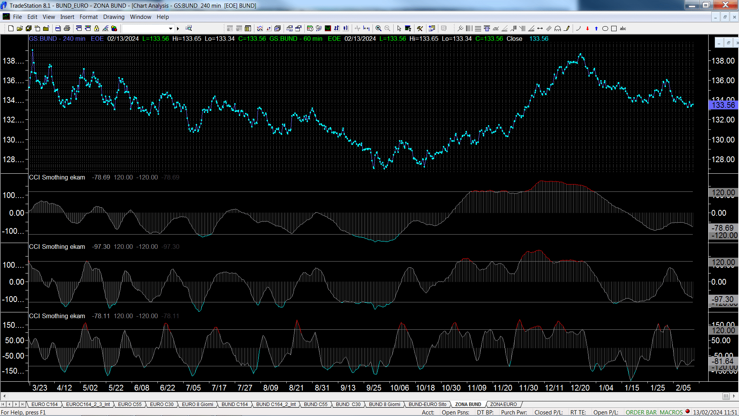Click the calendar-clock data range icon
Viewport: 739px width, 416px height.
310,29
